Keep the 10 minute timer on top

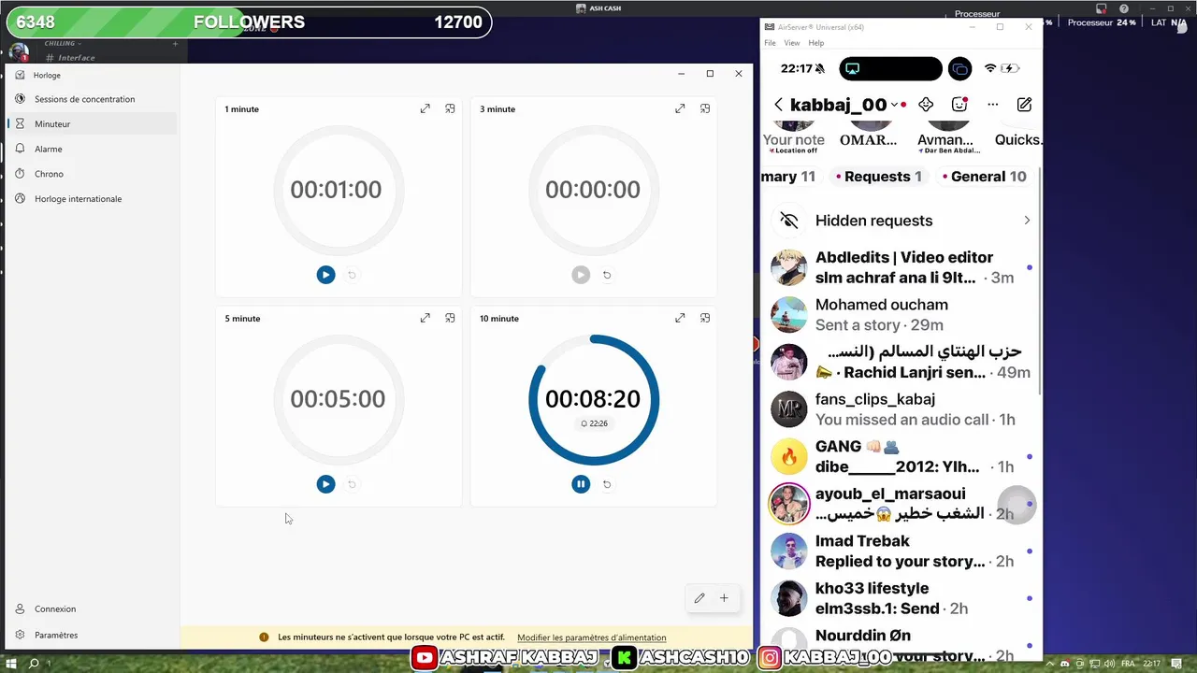(705, 318)
